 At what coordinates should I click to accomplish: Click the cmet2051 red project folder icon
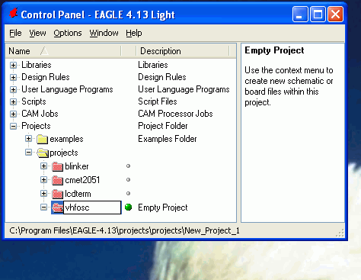coord(57,180)
